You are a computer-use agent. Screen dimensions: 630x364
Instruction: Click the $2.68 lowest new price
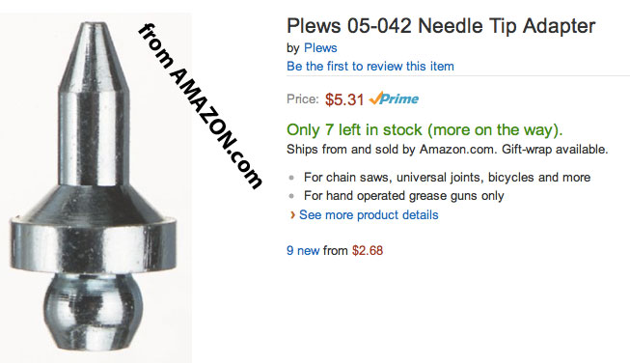click(368, 251)
